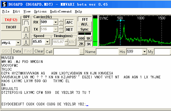Click the received word 'VOOYOFMC'
The height and width of the screenshot is (111, 171).
pos(10,66)
